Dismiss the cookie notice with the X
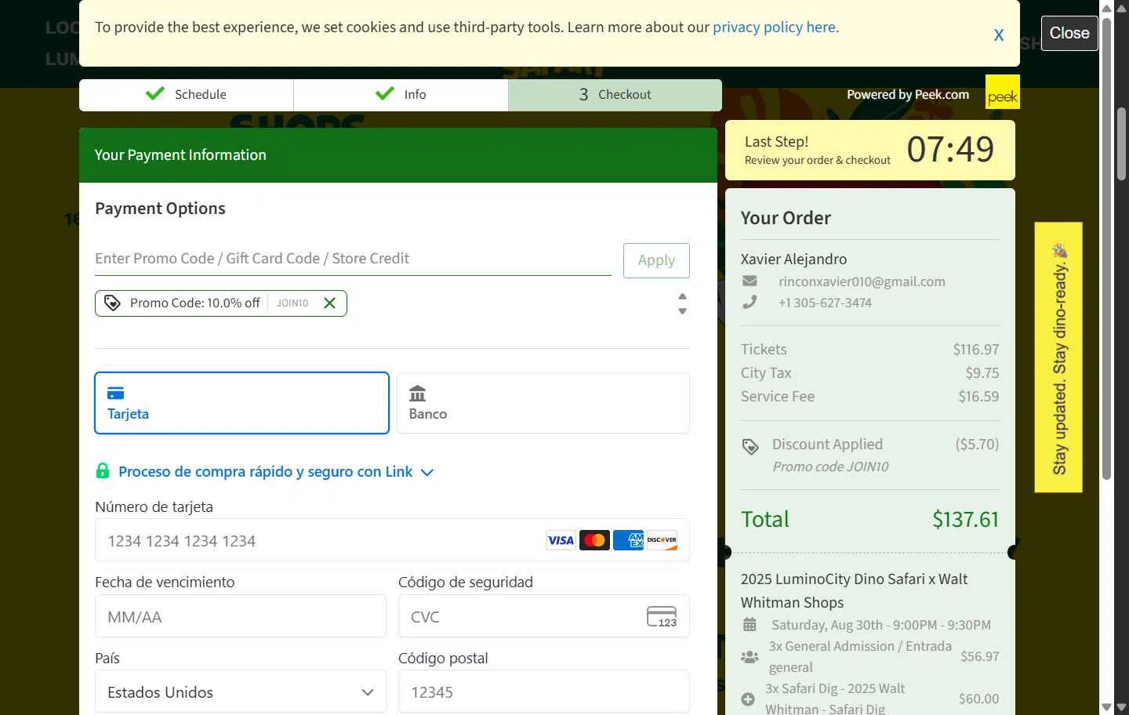Viewport: 1129px width, 715px height. [999, 34]
